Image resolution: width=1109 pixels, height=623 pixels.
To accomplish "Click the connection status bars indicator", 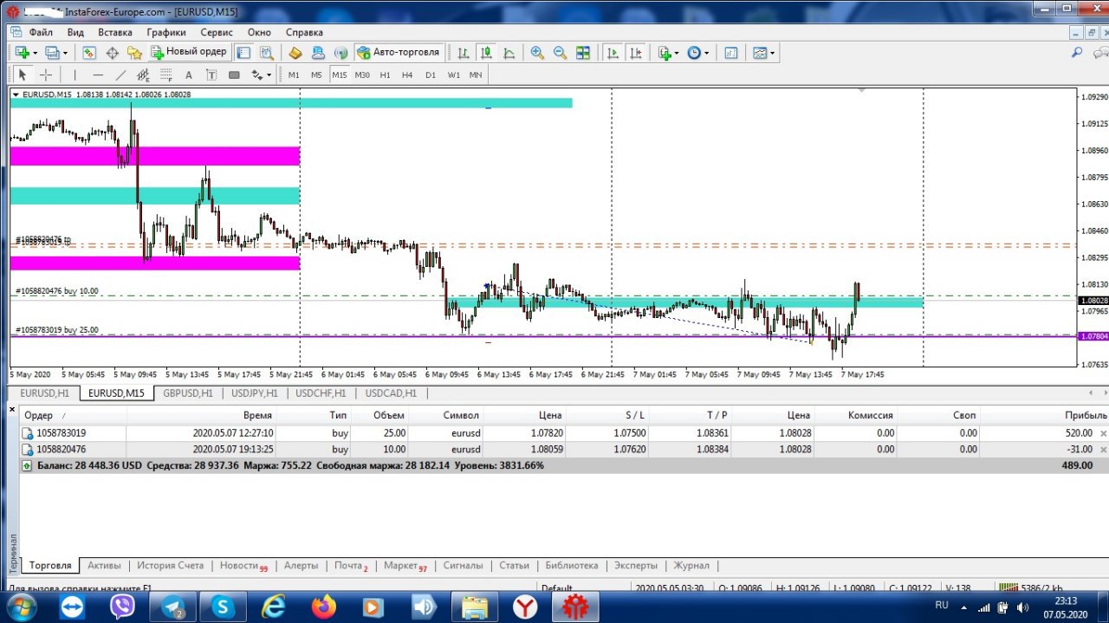I will [x=1010, y=588].
